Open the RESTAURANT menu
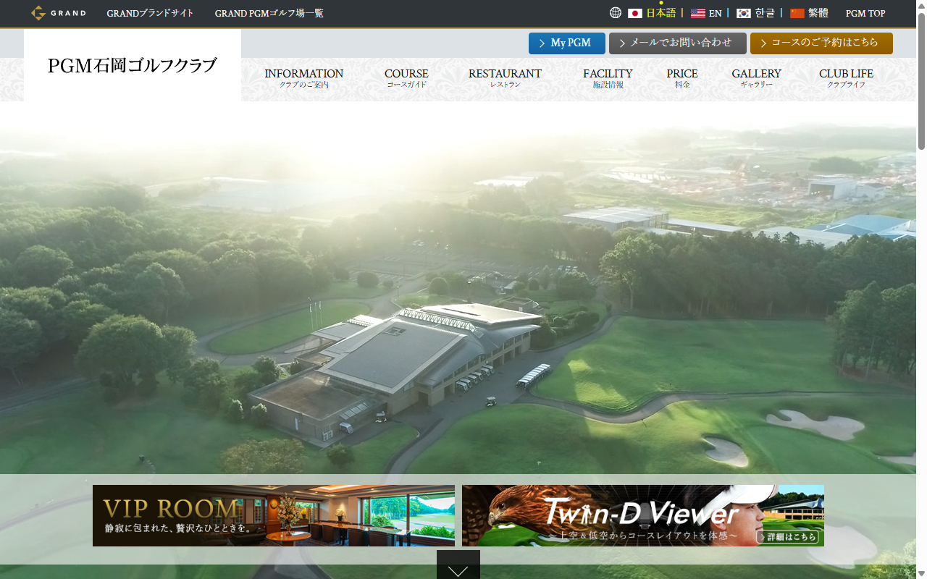Viewport: 927px width, 579px height. [505, 78]
